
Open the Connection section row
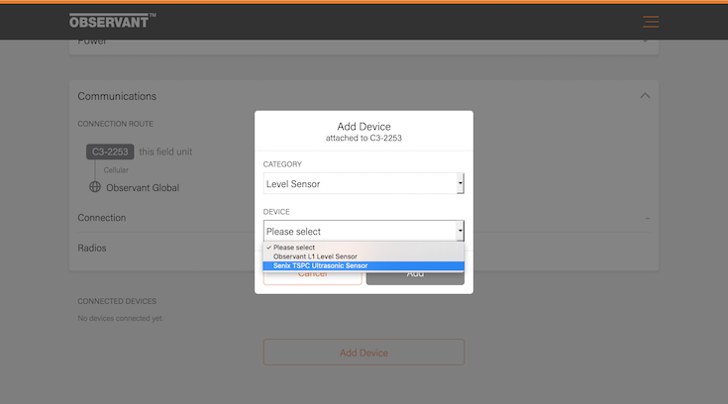tap(102, 218)
